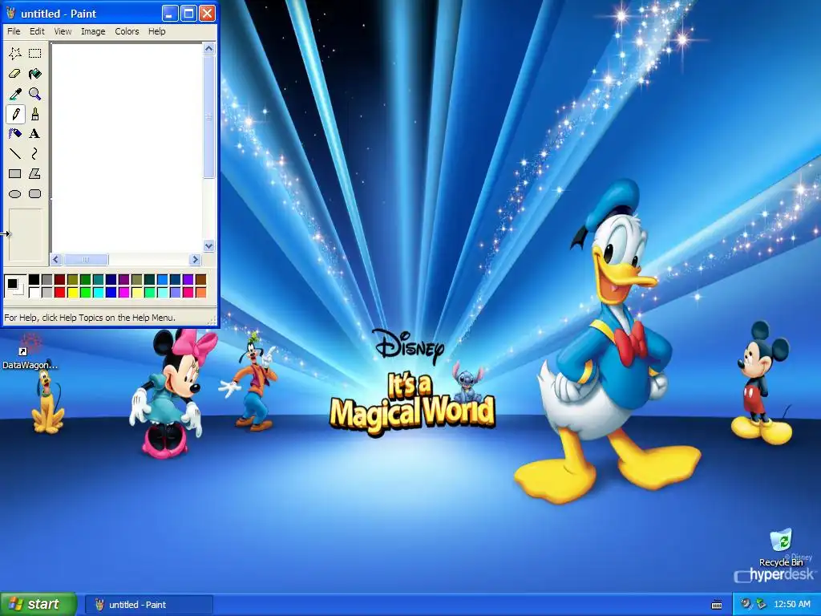The image size is (821, 616).
Task: Choose the yellow color swatch
Action: 73,292
